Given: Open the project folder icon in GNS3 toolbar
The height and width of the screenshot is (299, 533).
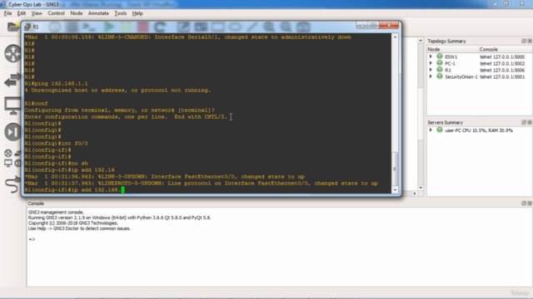Looking at the screenshot, I should 13,27.
